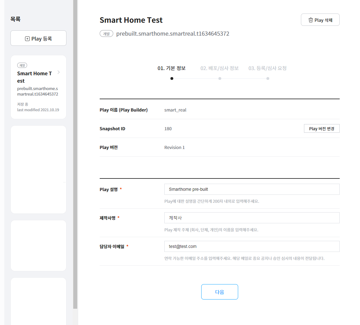The image size is (360, 325).
Task: Click the sidebar list vertical scrollbar
Action: (75, 154)
